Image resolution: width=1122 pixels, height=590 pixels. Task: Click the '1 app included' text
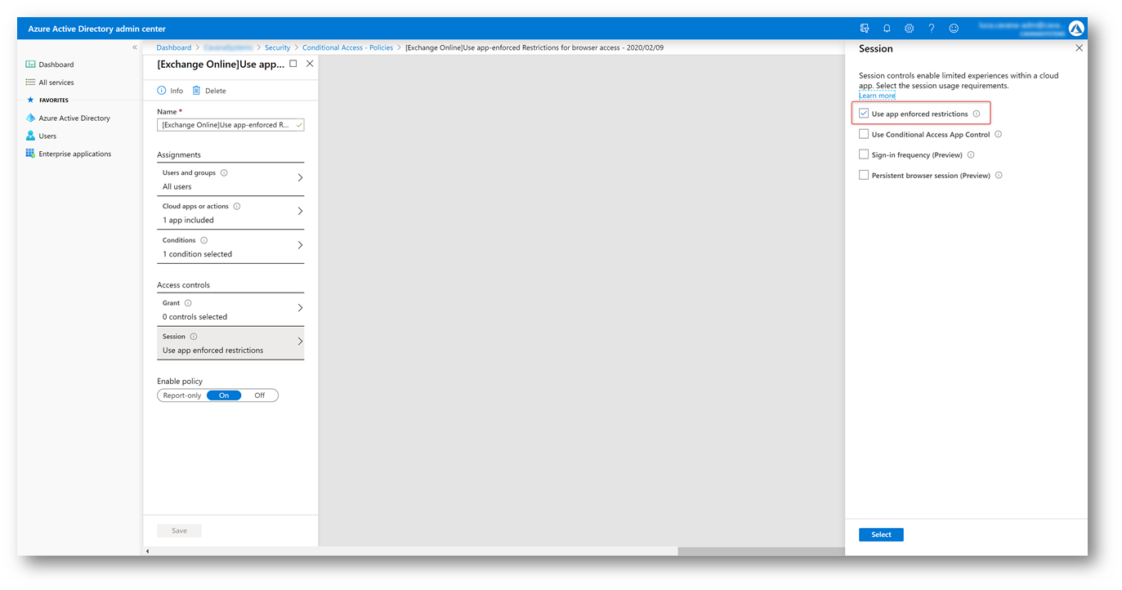(x=188, y=221)
